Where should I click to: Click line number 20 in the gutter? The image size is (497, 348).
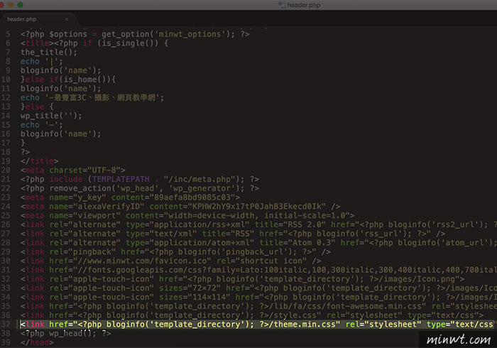click(x=6, y=170)
